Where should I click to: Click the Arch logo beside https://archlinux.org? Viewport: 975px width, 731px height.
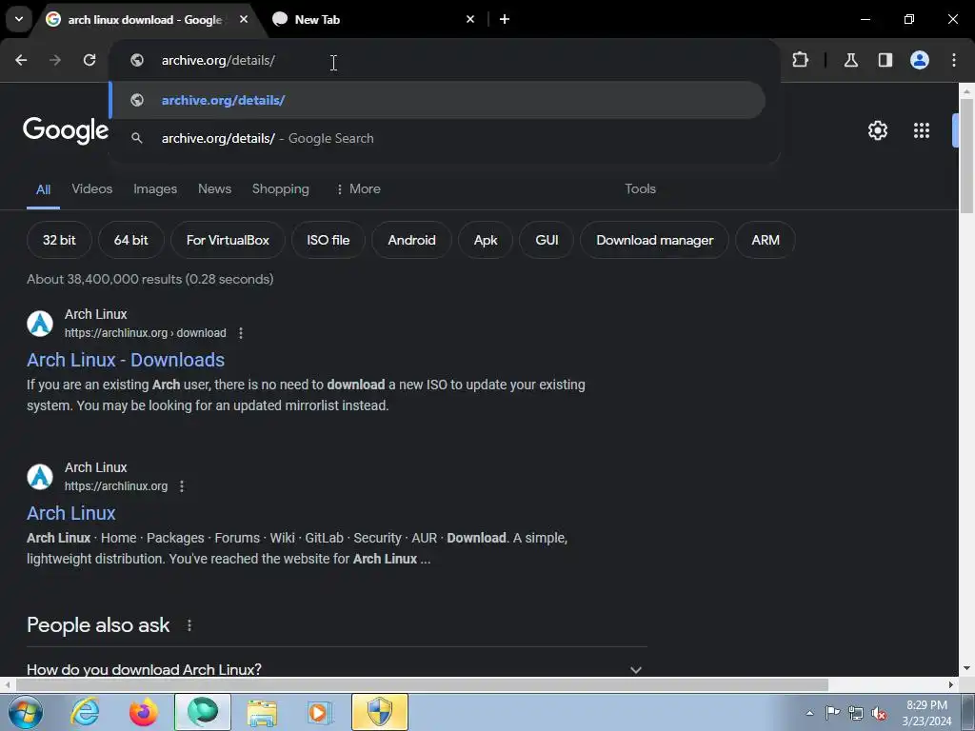click(40, 477)
